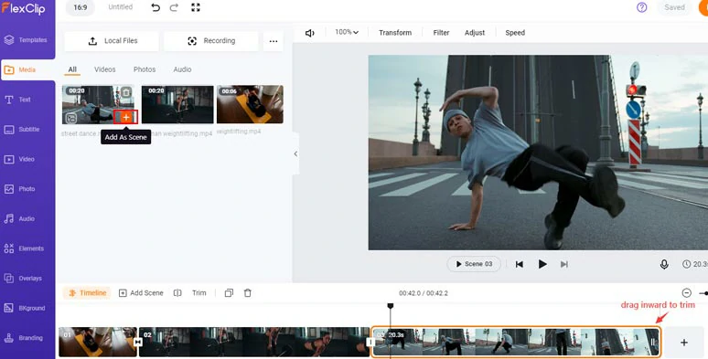The image size is (708, 359).
Task: Open the Templates sidebar panel
Action: (27, 39)
